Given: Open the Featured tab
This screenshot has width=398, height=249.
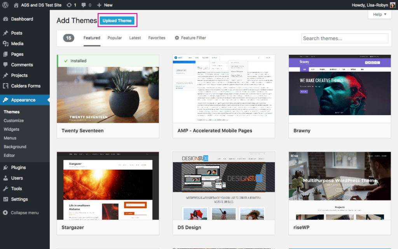Looking at the screenshot, I should [92, 38].
